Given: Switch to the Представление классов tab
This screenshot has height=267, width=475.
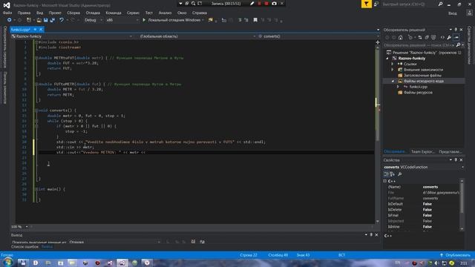Looking at the screenshot, I should click(451, 151).
